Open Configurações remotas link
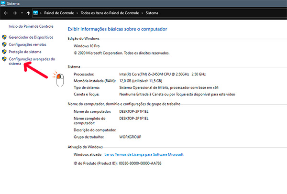 (27, 44)
